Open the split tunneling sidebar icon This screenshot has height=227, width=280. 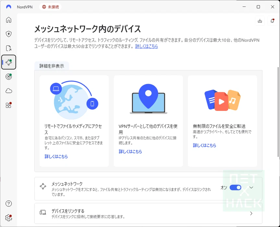point(8,48)
